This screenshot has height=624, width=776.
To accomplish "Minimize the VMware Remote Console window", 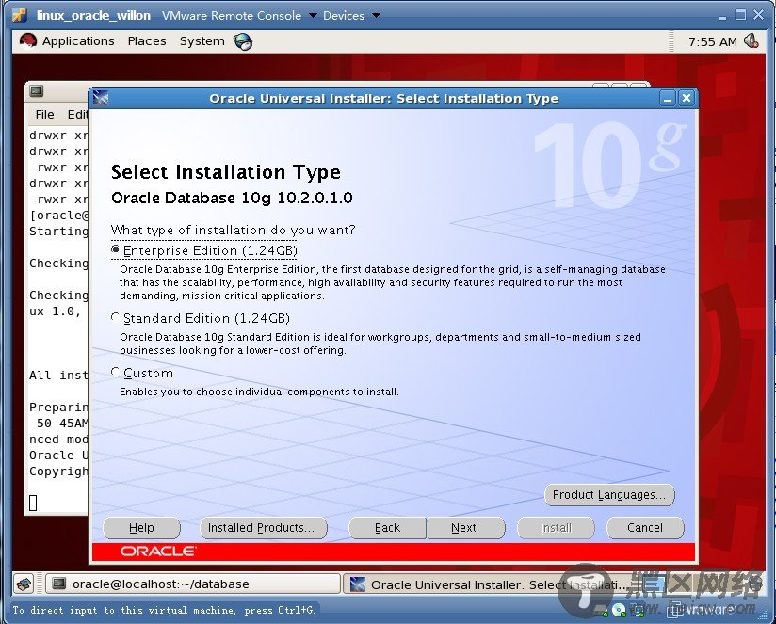I will point(722,16).
